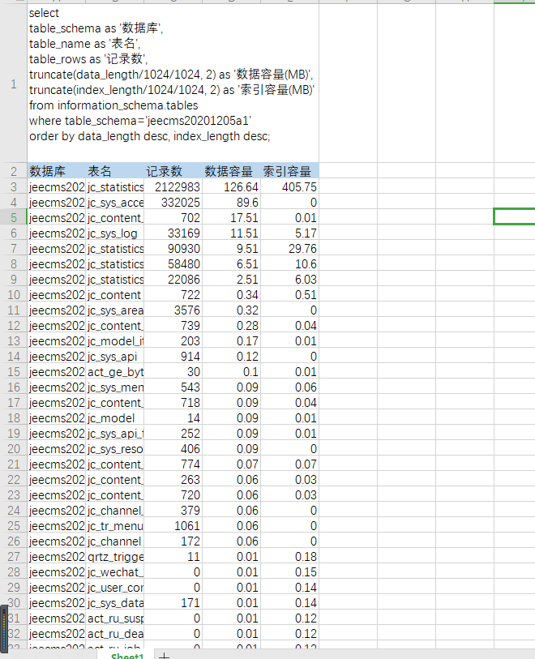The width and height of the screenshot is (535, 659).
Task: Select the cell with value 332025
Action: [x=173, y=202]
